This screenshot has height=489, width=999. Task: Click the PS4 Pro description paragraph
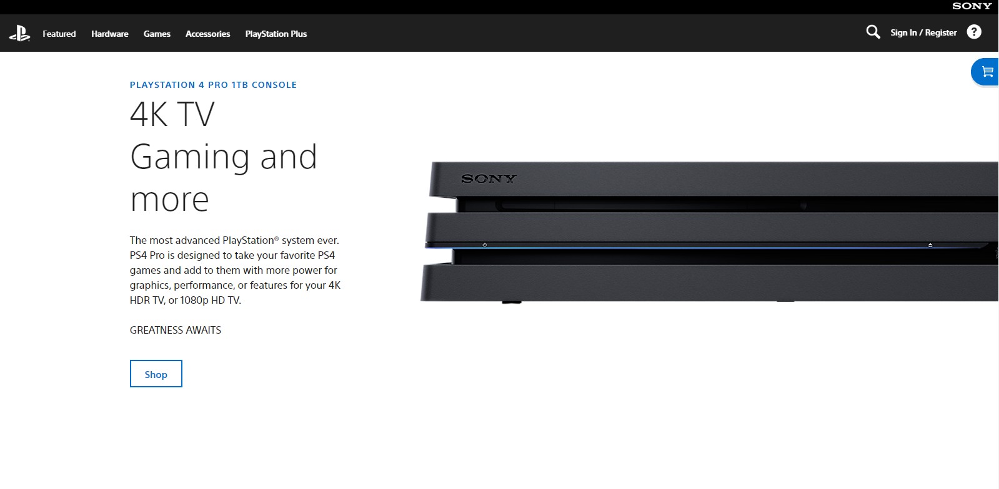[x=236, y=270]
